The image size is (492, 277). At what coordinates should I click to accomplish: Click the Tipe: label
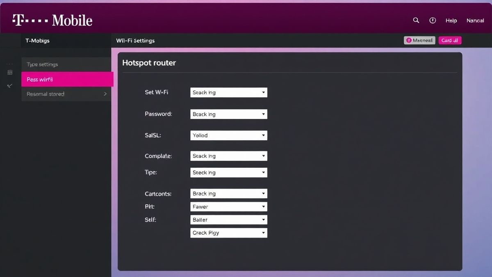pyautogui.click(x=151, y=172)
